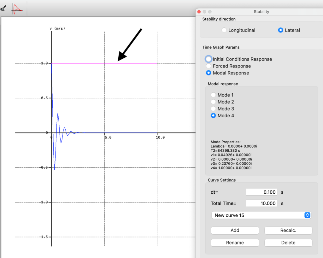Click the Recalc. button

tap(288, 230)
